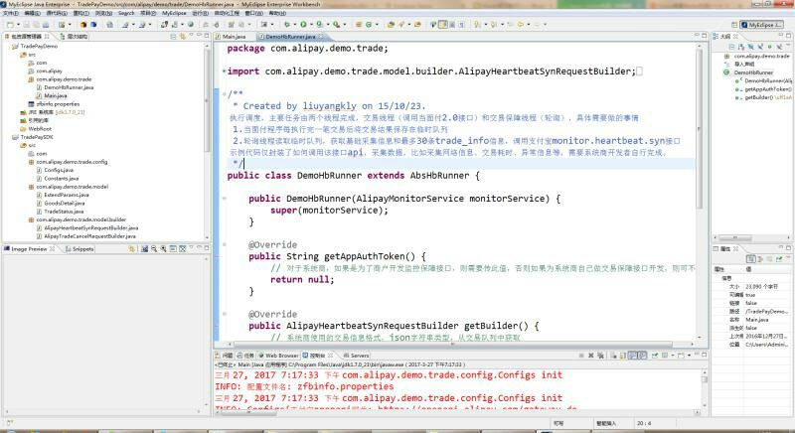This screenshot has height=433, width=795.
Task: Collapse the TradePayDemo project tree node
Action: 7,46
